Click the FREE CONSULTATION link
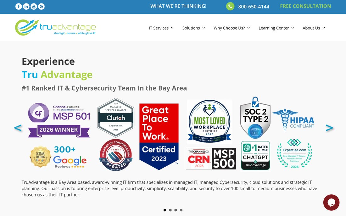This screenshot has height=216, width=346. [305, 6]
